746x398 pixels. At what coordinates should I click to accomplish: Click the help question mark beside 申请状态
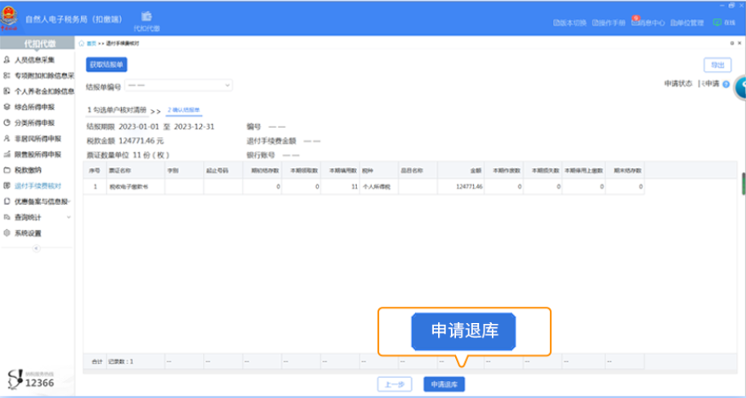pos(726,85)
